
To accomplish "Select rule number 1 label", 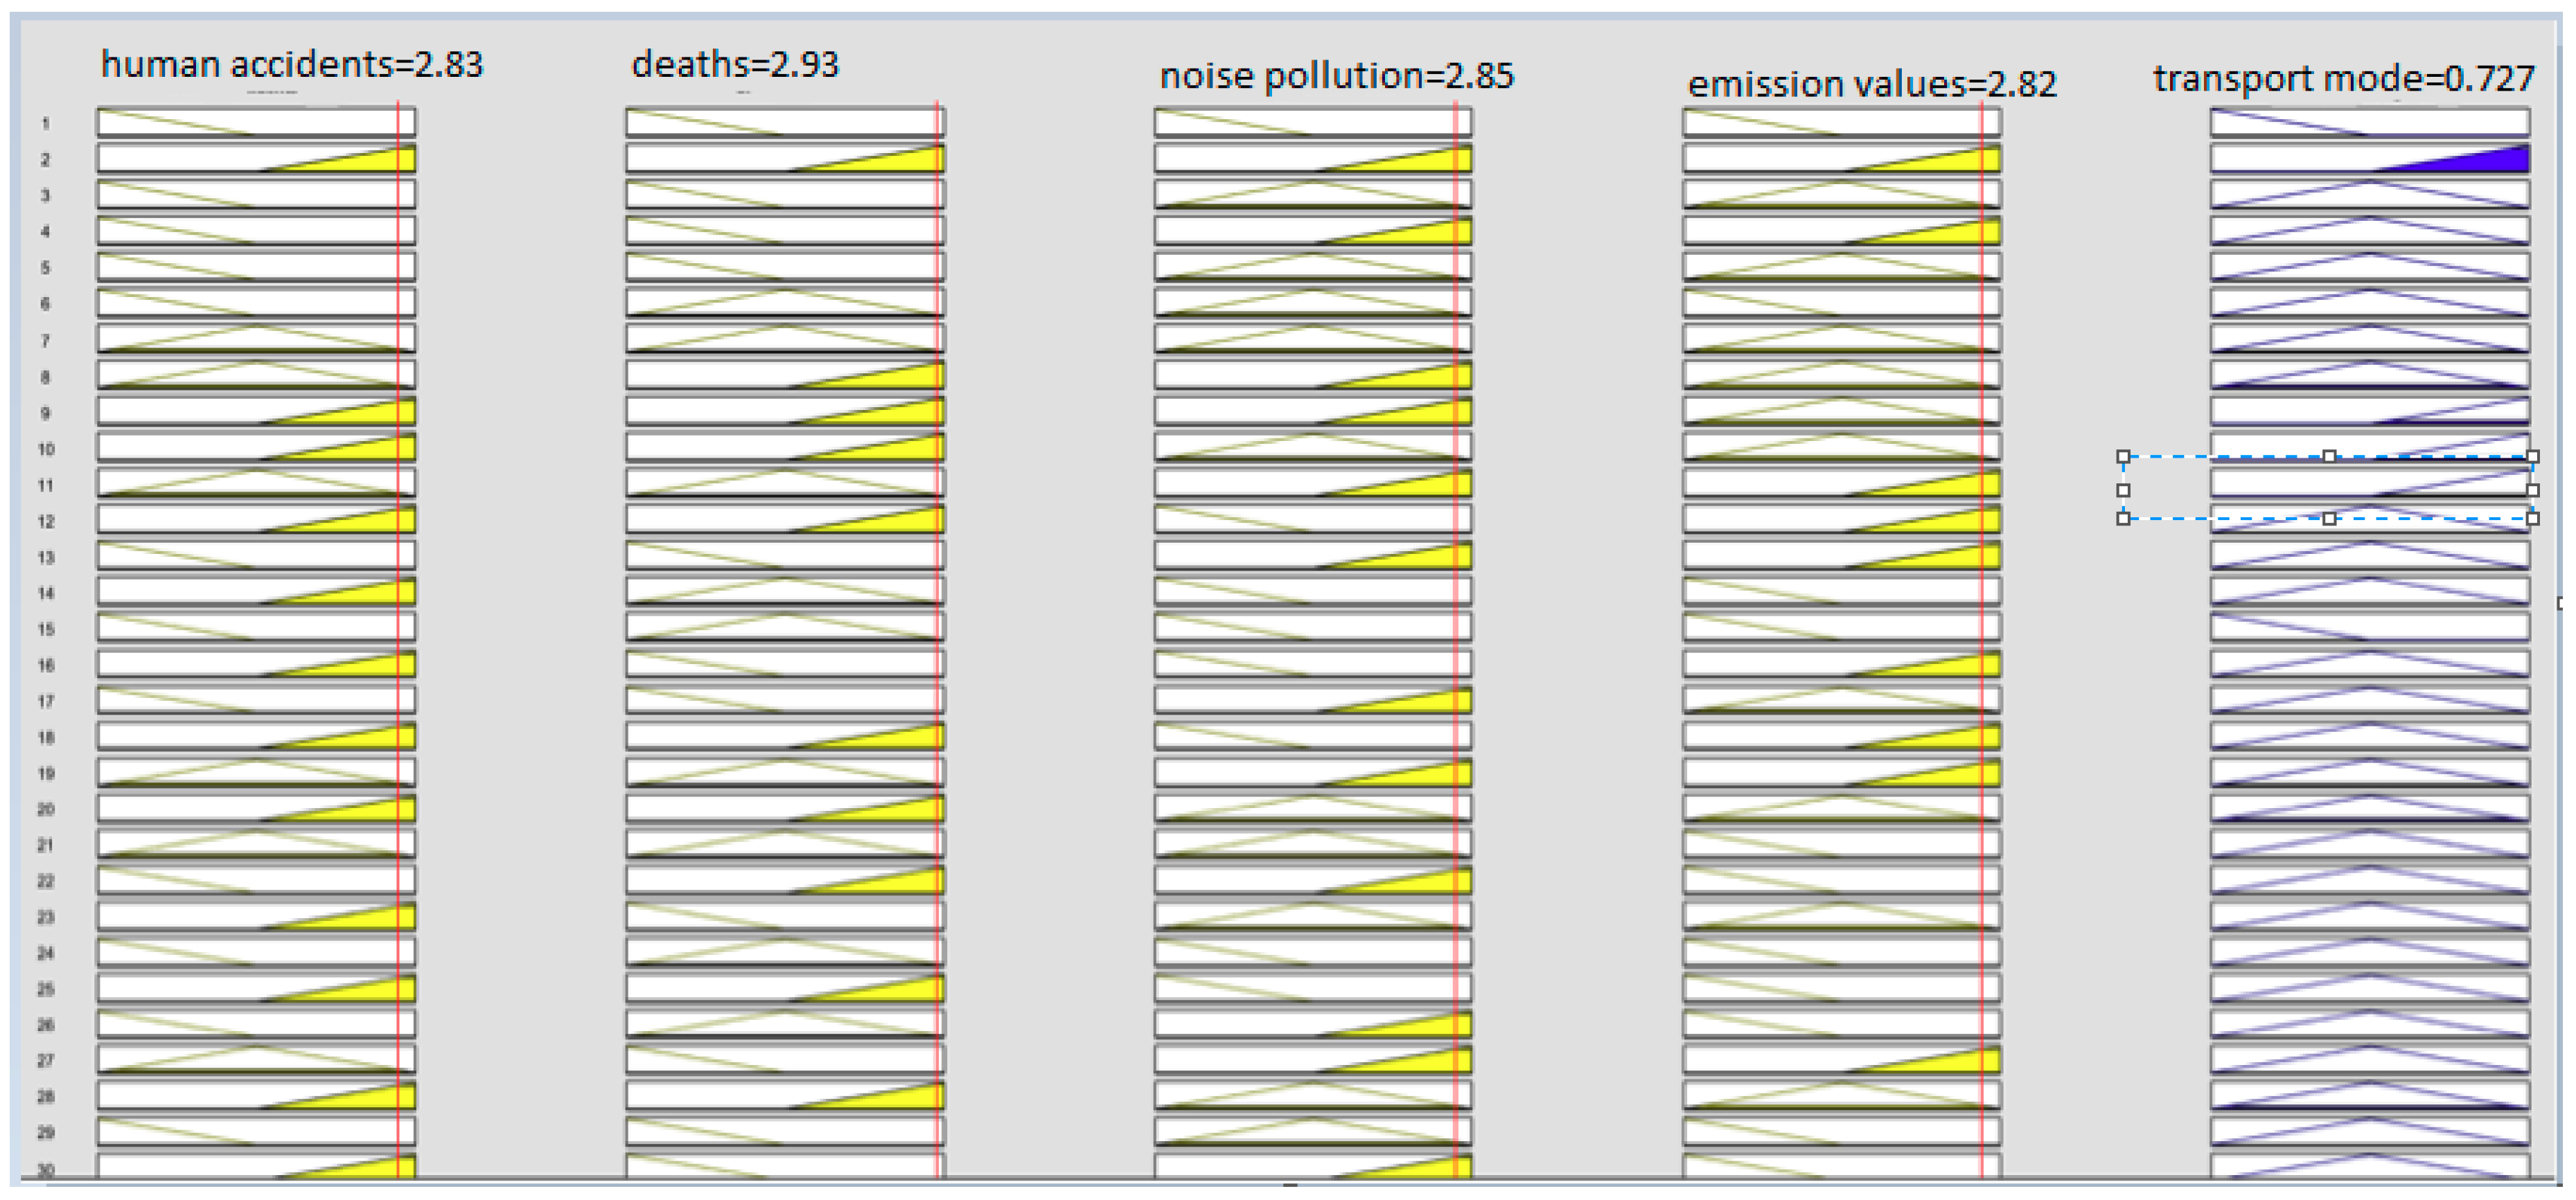I will click(46, 124).
